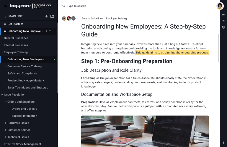Collapse Orders and Suppliers chevron
The height and width of the screenshot is (147, 227).
6,102
